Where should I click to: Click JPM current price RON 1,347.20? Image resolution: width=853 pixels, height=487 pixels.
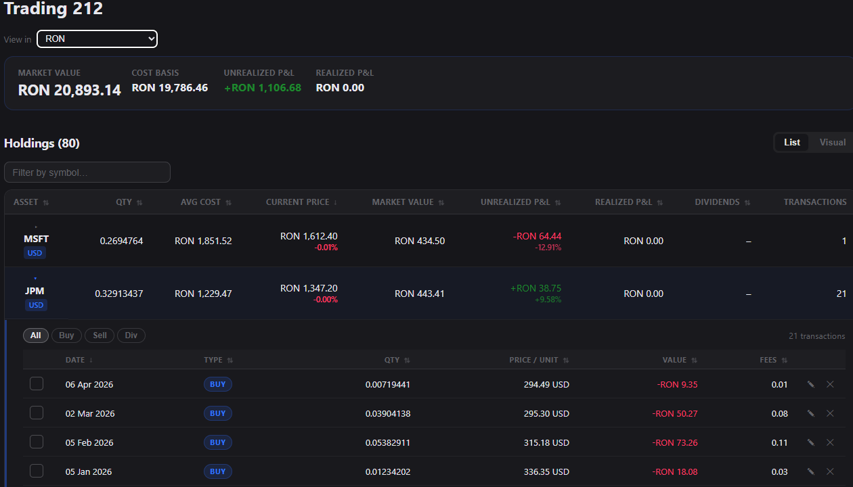[309, 288]
